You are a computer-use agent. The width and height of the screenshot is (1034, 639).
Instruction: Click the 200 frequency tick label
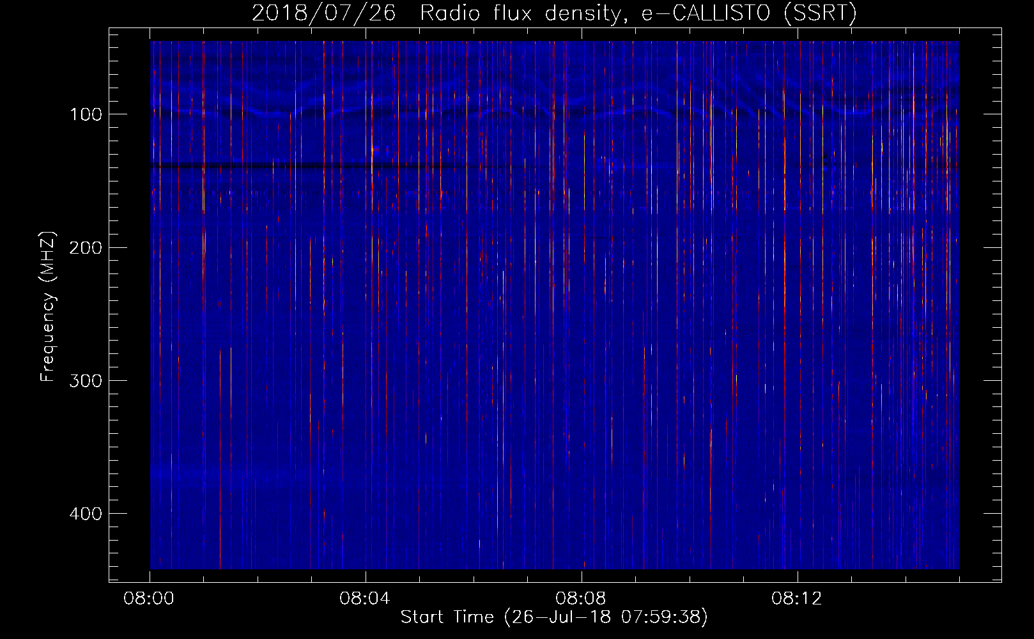(x=86, y=247)
